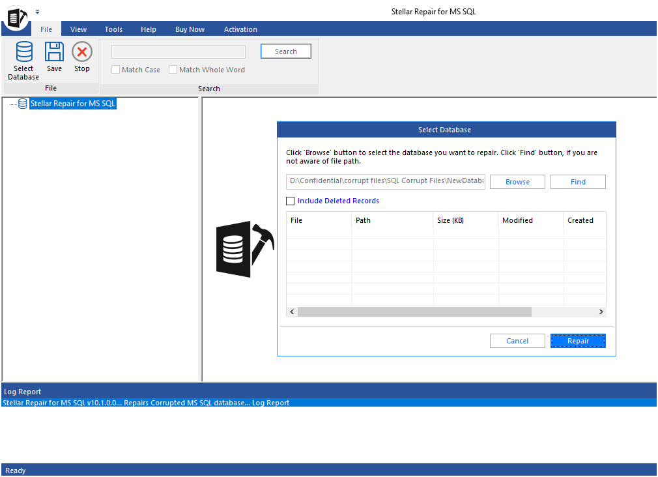Select Stellar Repair for MS SQL tree node
This screenshot has height=477, width=658.
(x=72, y=104)
